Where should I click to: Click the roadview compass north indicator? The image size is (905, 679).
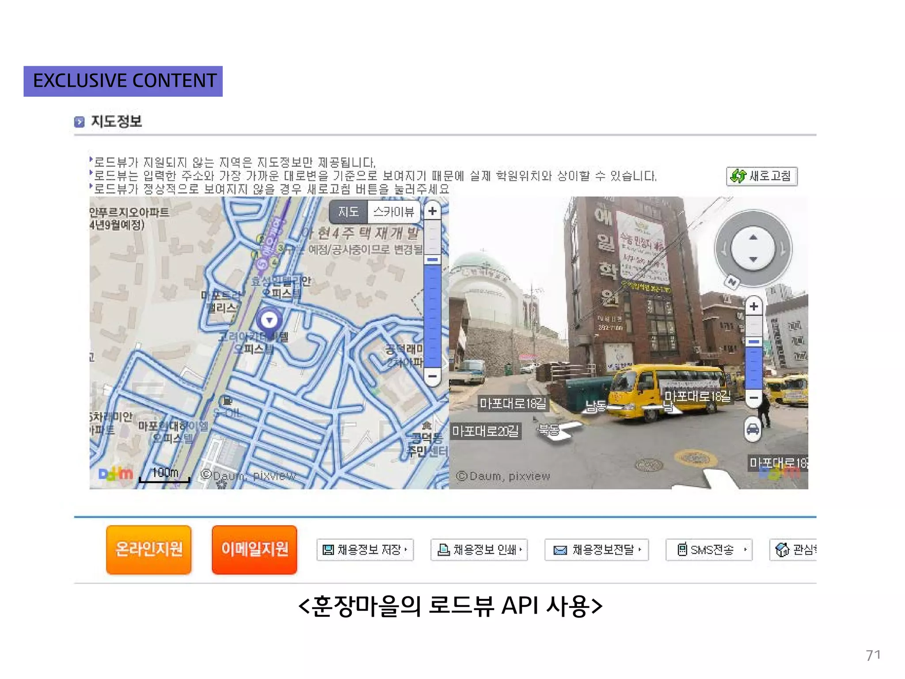click(x=732, y=282)
